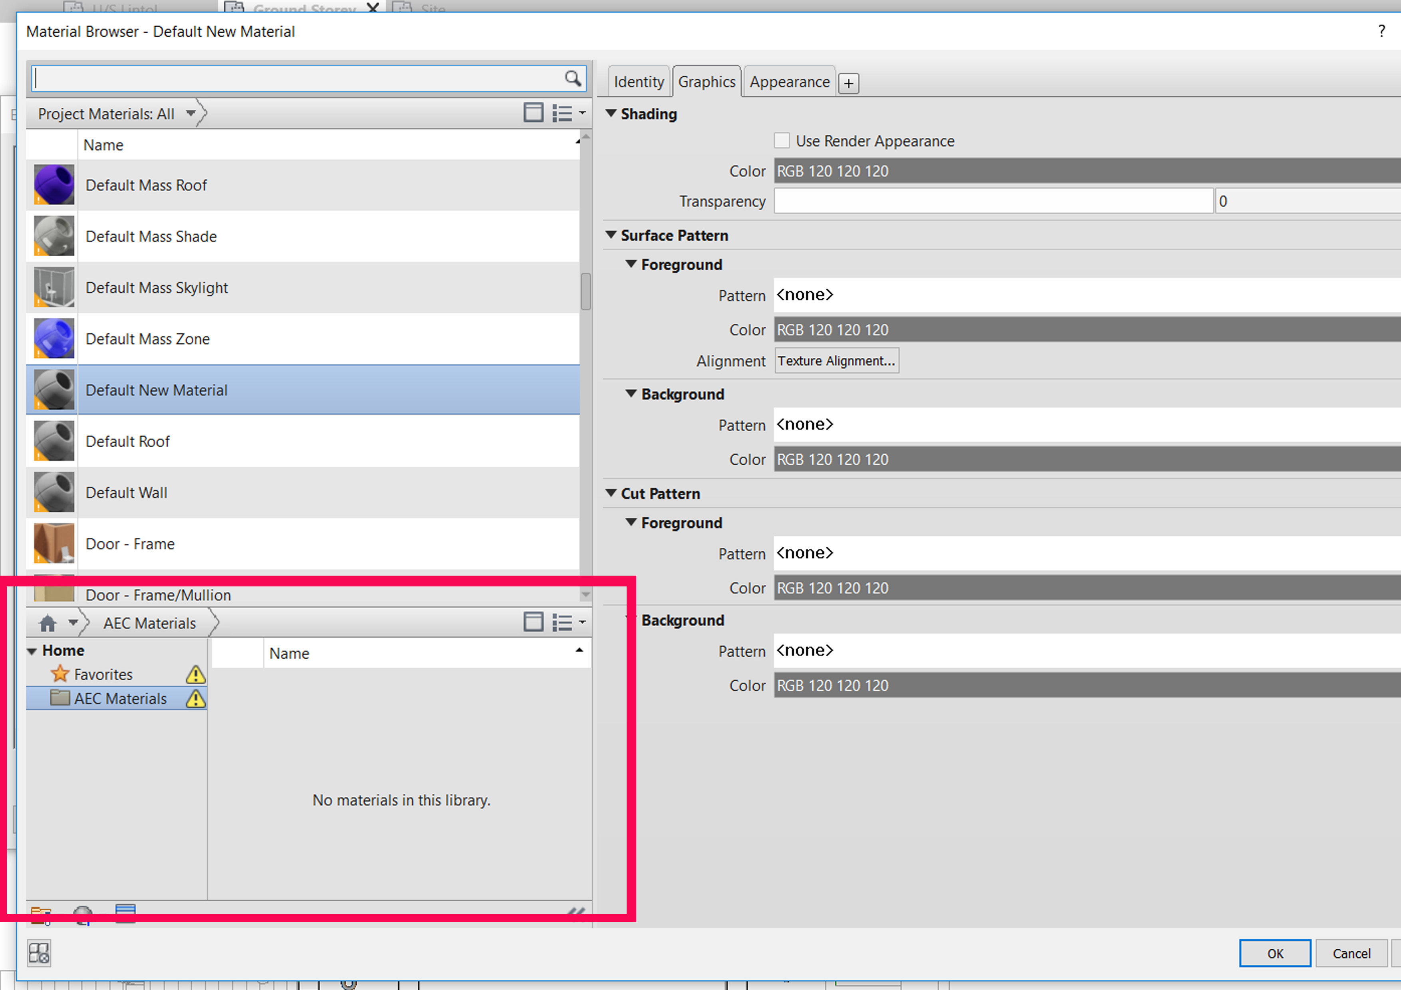Click the Shading Color RGB swatch

(x=1087, y=171)
